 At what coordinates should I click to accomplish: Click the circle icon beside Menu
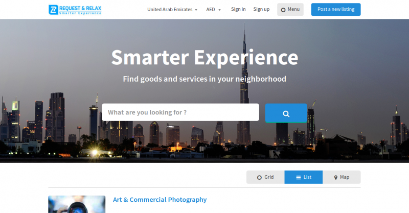coord(283,10)
